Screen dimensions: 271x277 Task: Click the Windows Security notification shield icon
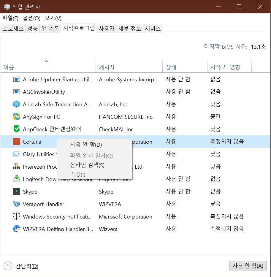click(x=16, y=216)
